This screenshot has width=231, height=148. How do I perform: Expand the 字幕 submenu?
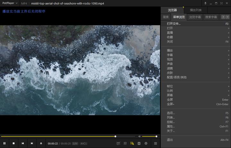point(170,55)
